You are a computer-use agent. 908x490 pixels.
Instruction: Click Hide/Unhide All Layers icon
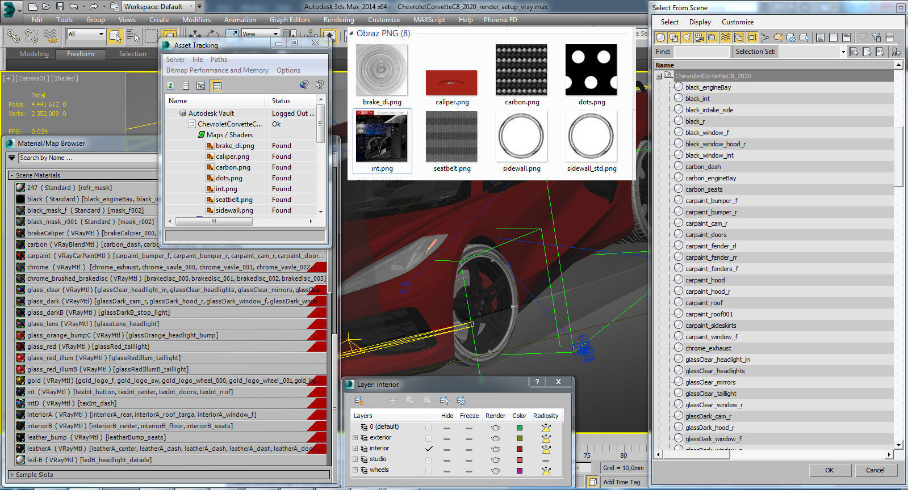(x=444, y=400)
